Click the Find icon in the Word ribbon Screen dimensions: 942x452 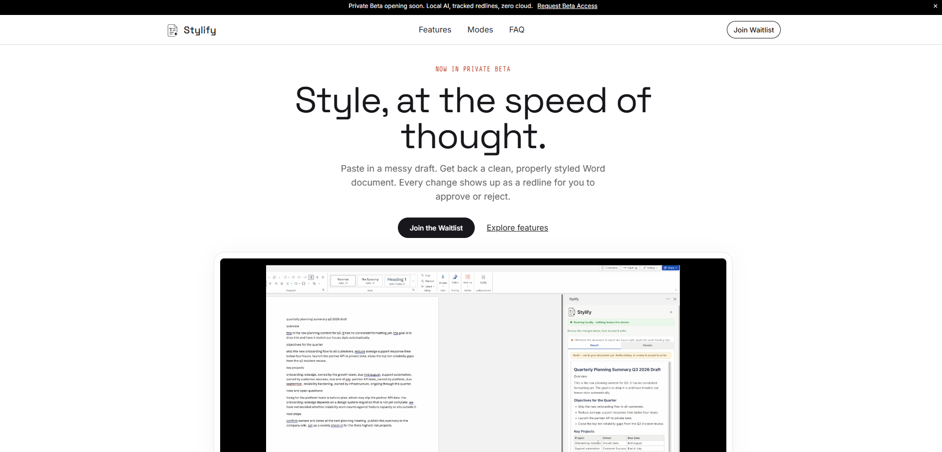[422, 275]
